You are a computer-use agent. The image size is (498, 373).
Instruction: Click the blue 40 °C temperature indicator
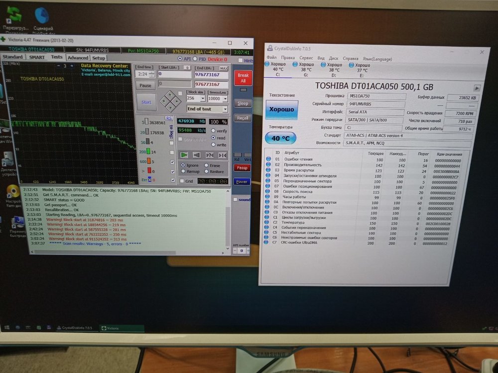tap(281, 138)
